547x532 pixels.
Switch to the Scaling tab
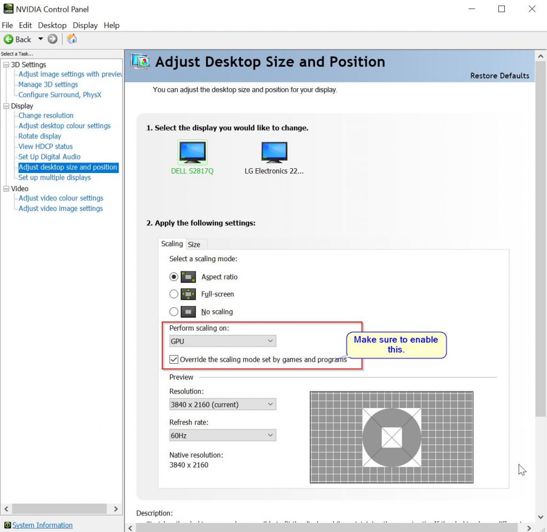pos(172,244)
